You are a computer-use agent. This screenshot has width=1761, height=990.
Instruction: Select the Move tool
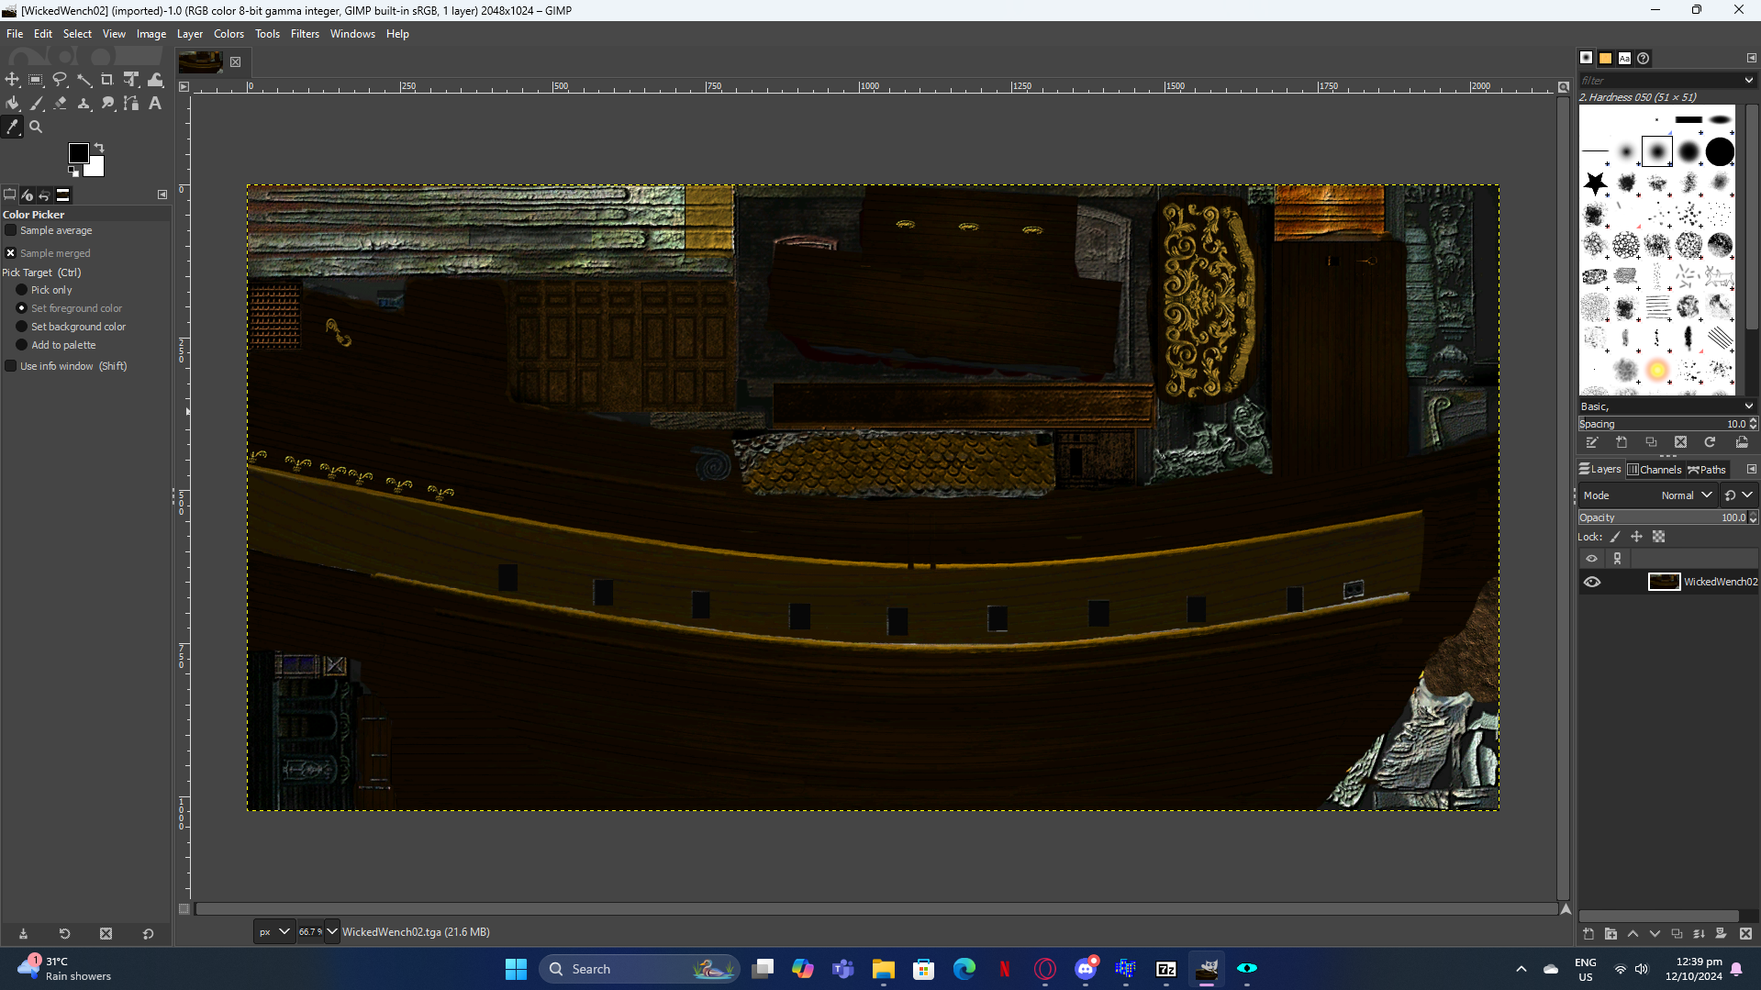12,80
